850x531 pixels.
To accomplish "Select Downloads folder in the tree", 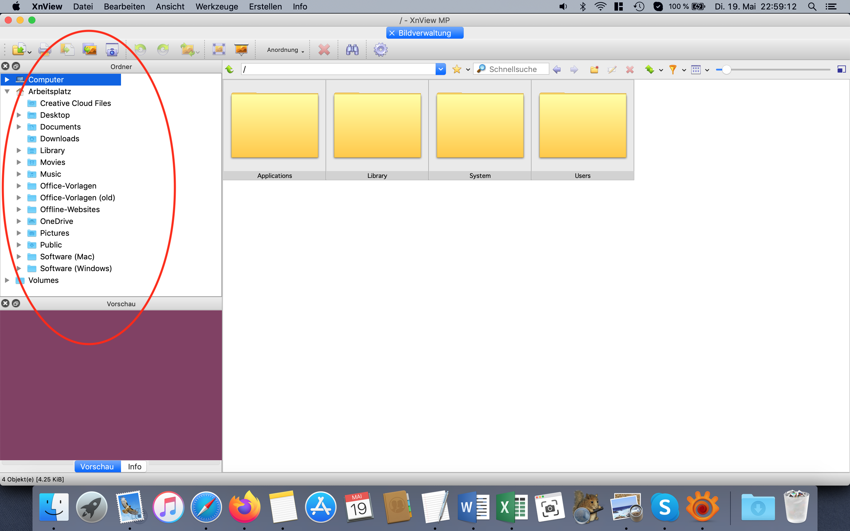I will coord(59,138).
